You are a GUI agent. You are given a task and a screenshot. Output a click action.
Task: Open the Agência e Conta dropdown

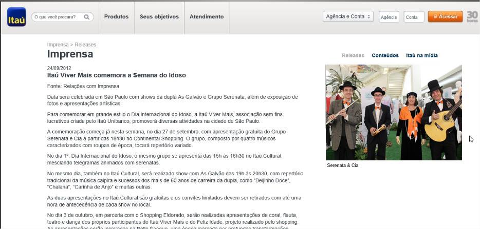pyautogui.click(x=348, y=16)
